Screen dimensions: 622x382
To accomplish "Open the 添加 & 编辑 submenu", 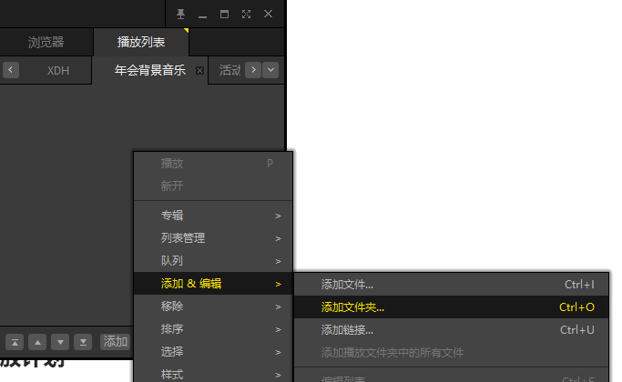I will point(213,284).
